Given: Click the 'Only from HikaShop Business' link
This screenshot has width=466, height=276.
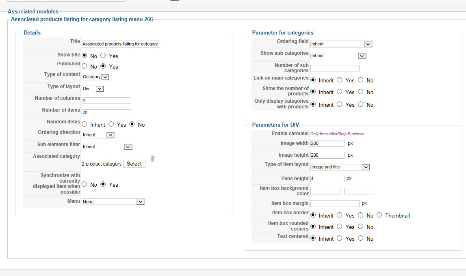Looking at the screenshot, I should point(337,134).
